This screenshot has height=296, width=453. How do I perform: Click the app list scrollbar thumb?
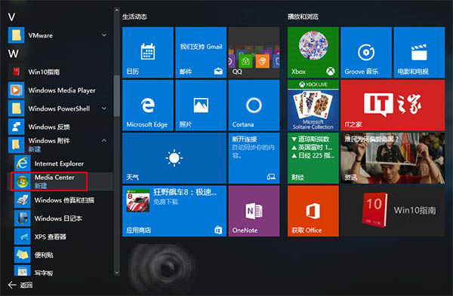pos(116,96)
